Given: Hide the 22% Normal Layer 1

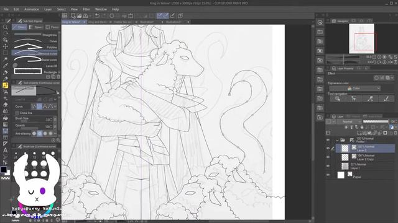Looking at the screenshot, I should (328, 166).
